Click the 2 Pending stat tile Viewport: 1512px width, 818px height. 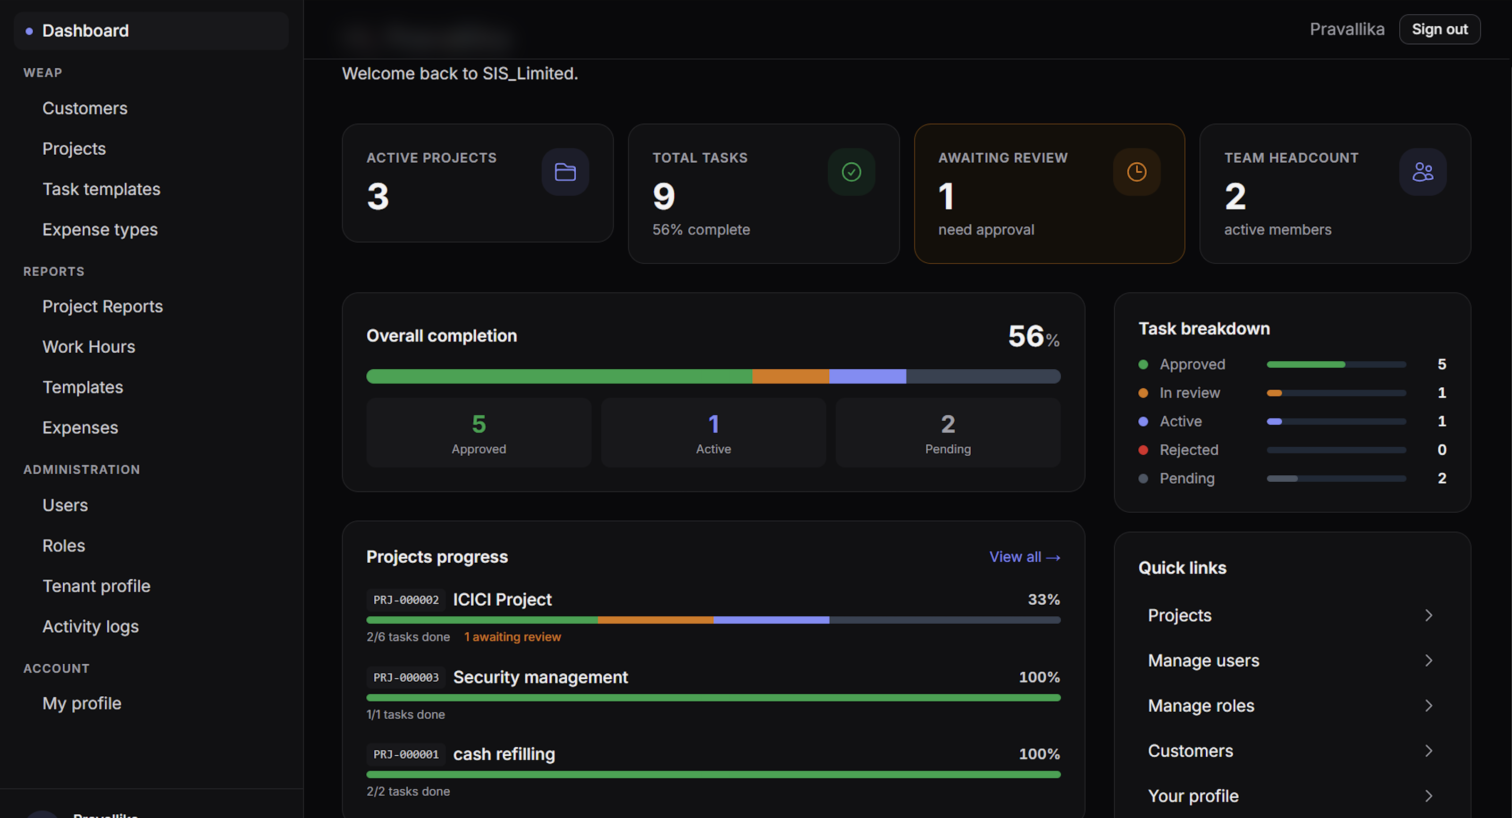coord(948,433)
